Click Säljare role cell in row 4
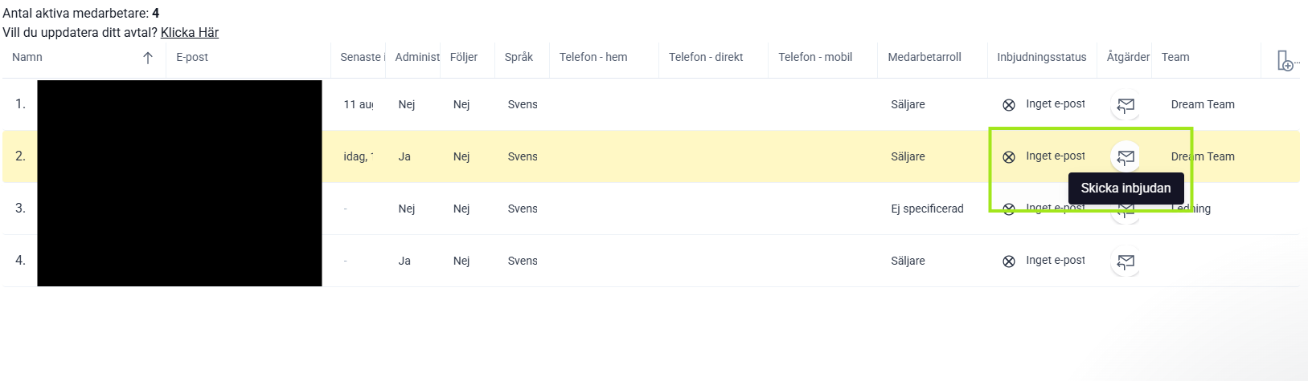 (x=908, y=261)
